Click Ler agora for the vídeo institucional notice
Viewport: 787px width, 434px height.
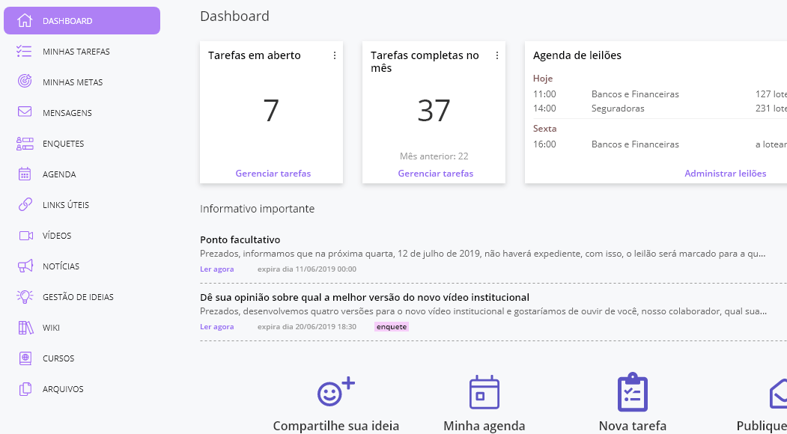point(217,327)
